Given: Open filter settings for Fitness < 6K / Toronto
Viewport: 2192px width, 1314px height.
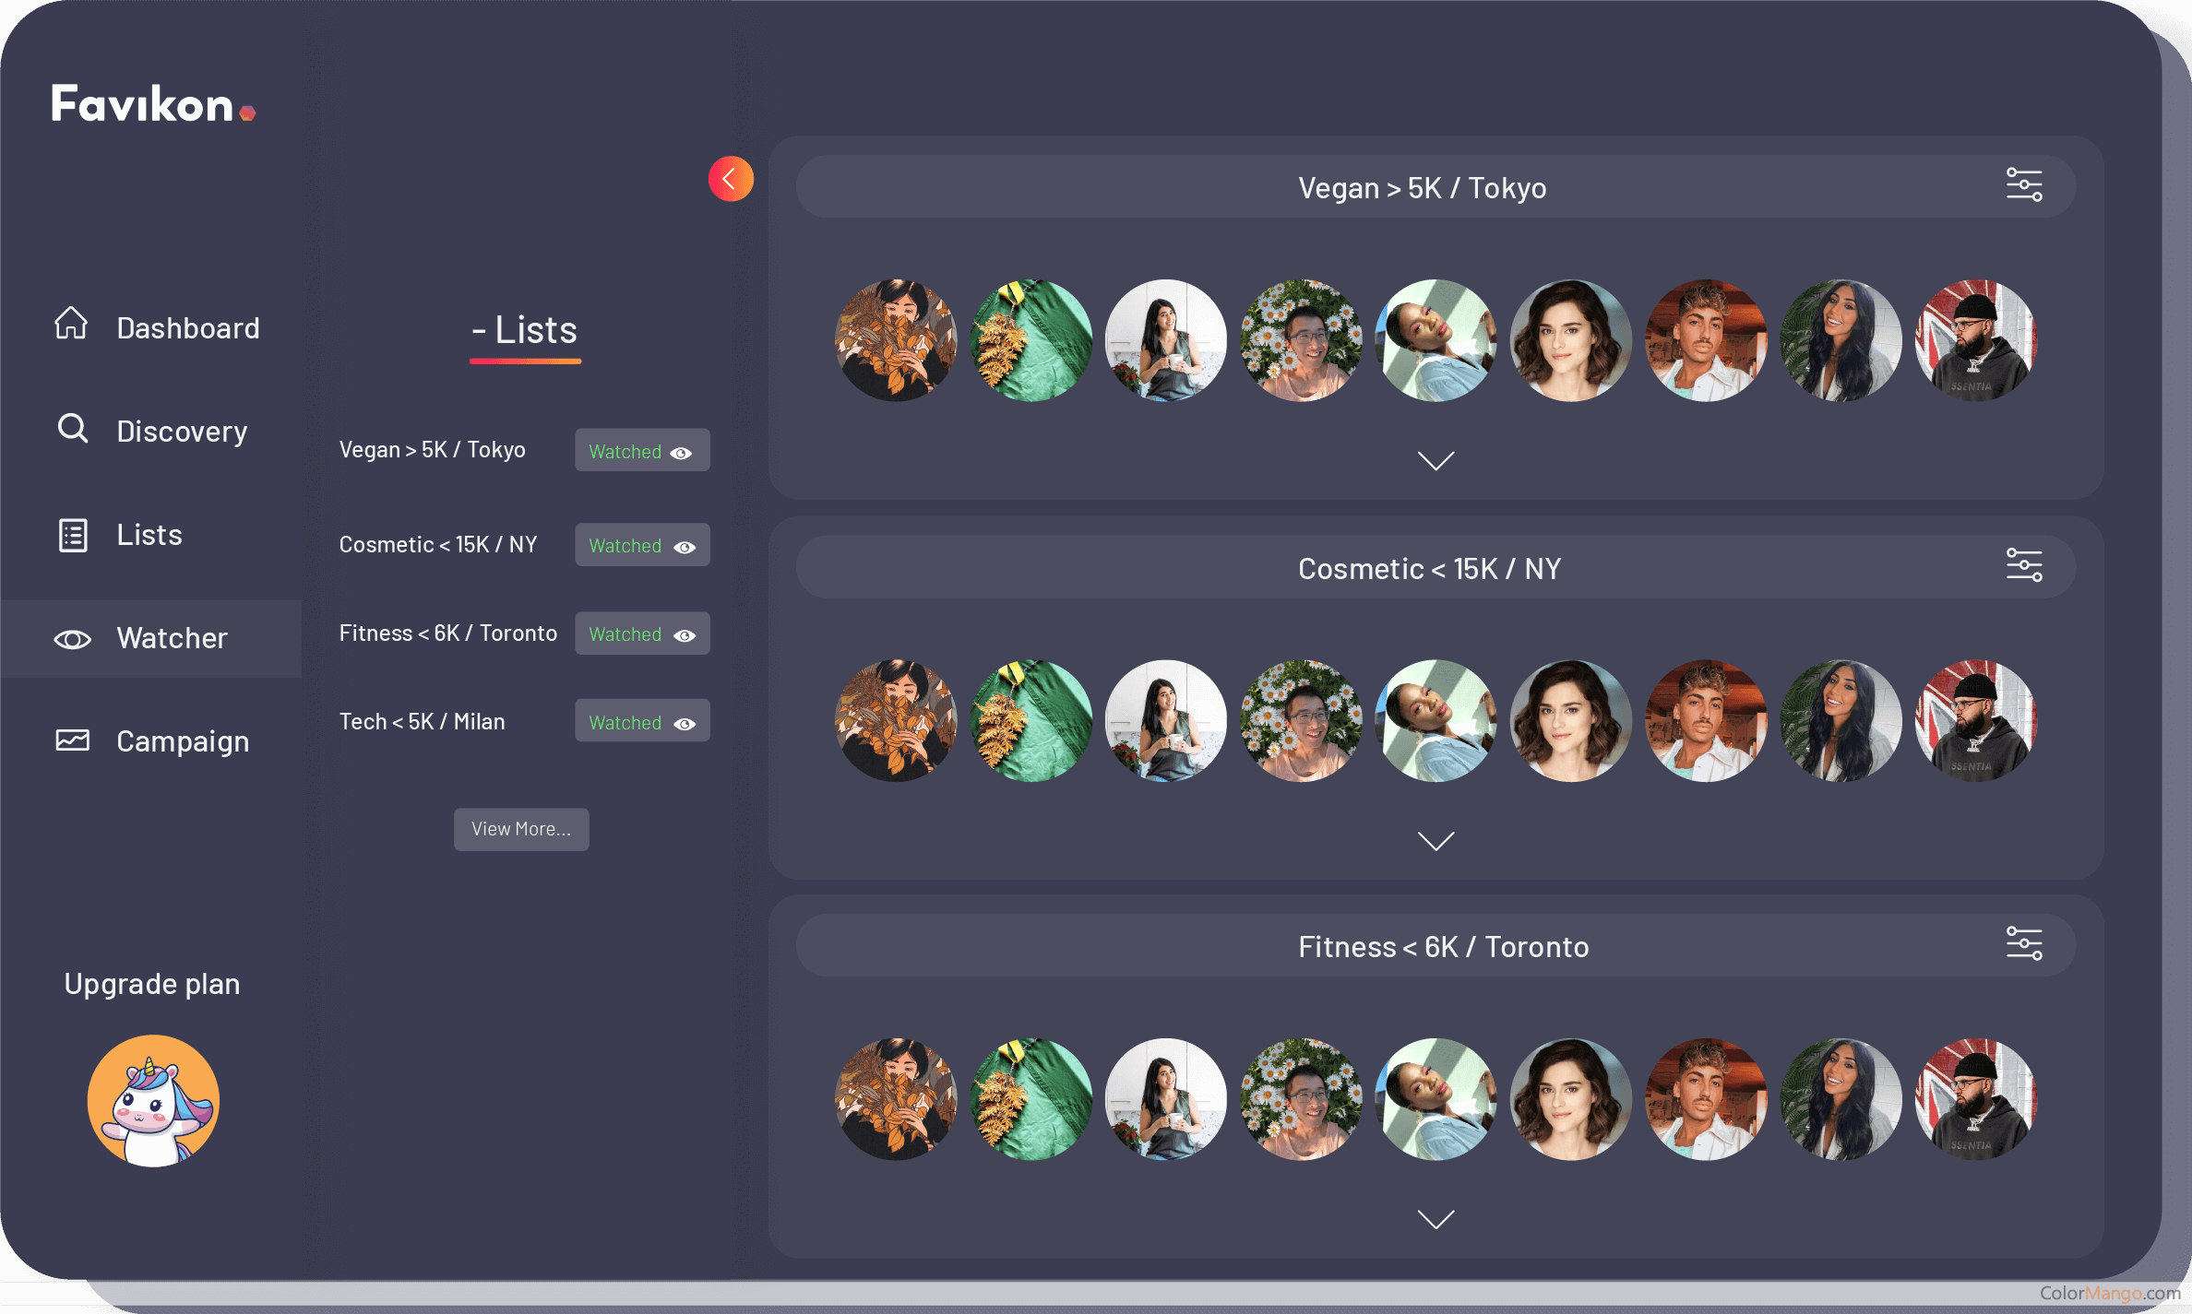Looking at the screenshot, I should pos(2023,944).
